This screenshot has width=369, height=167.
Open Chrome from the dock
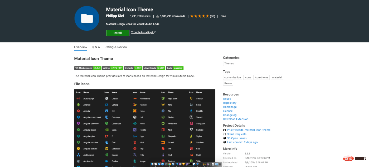tap(169, 164)
